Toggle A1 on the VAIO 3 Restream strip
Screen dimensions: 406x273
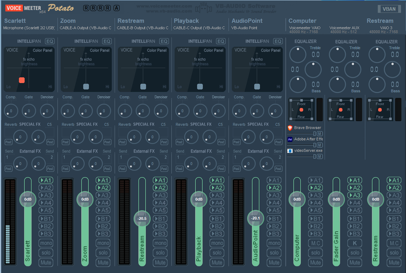tap(394, 180)
